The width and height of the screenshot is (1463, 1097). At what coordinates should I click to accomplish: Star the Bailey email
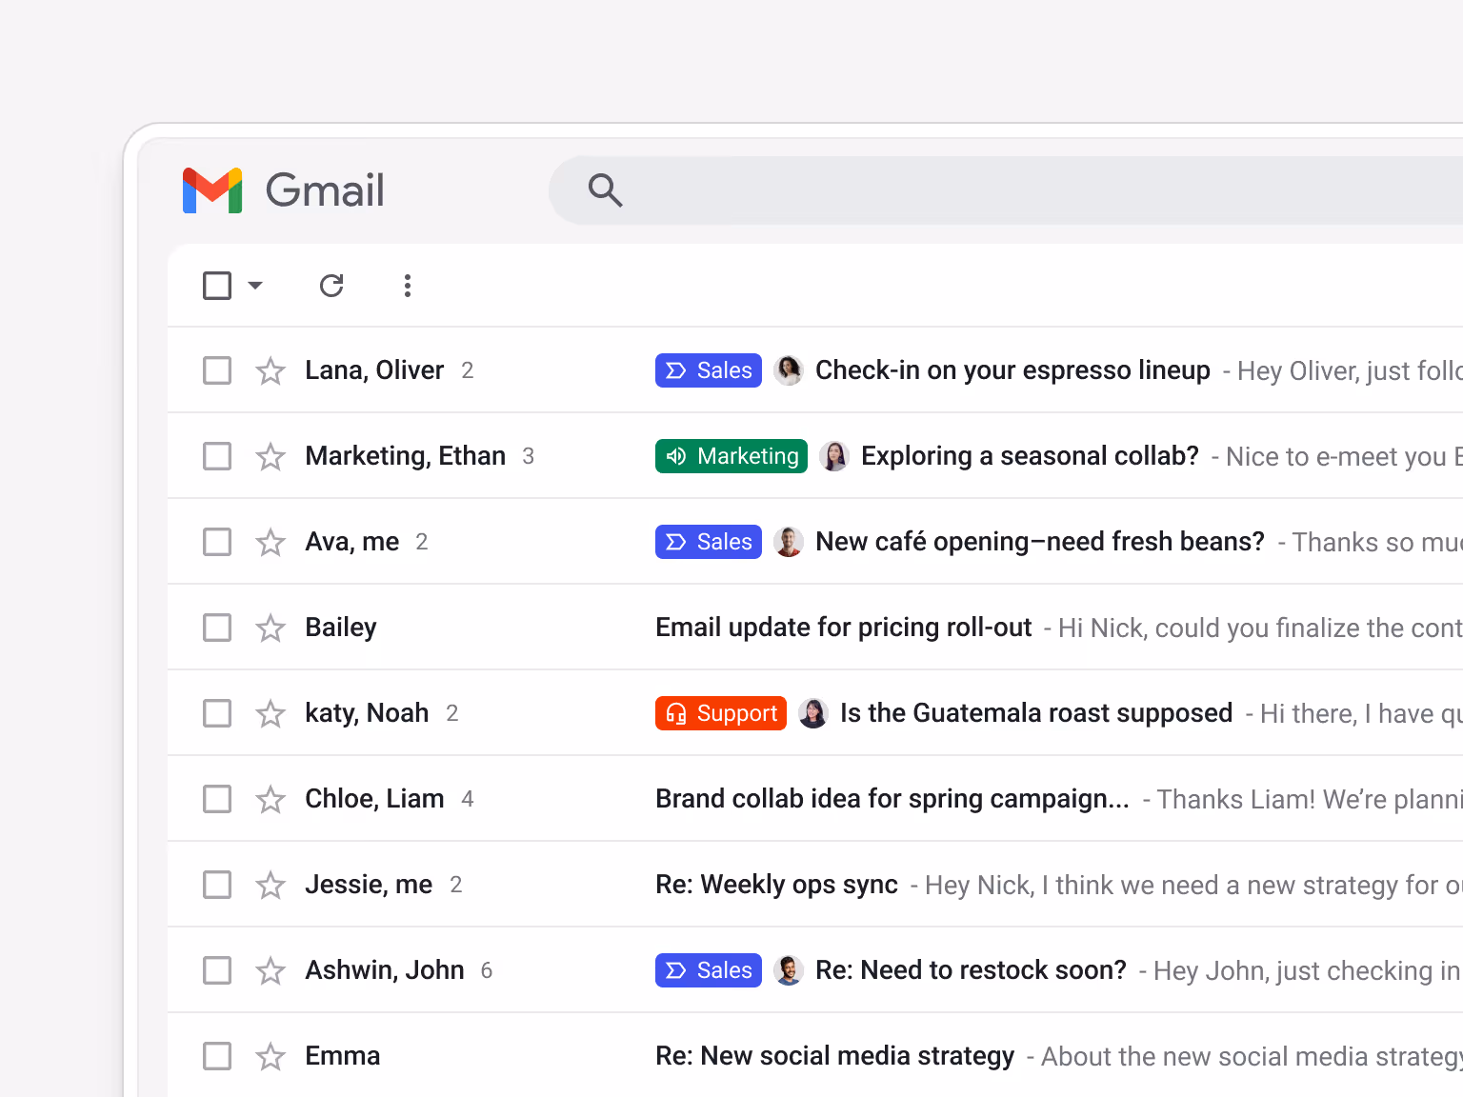271,628
